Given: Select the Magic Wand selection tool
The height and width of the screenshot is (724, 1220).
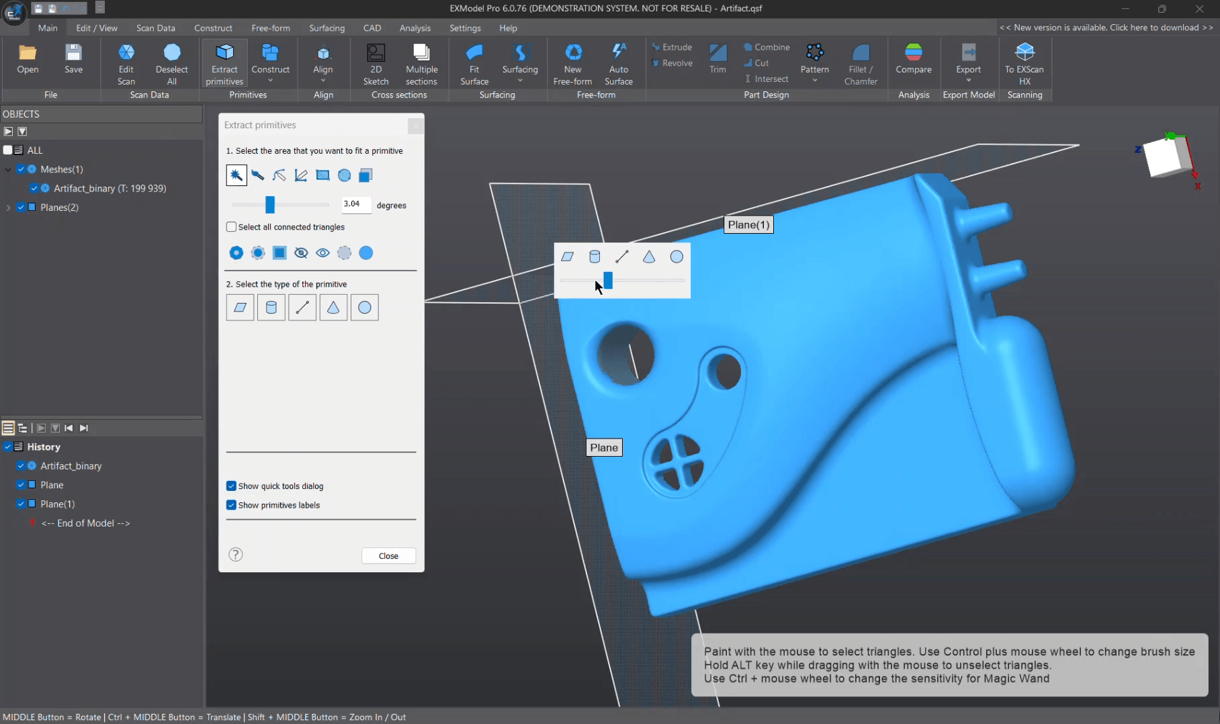Looking at the screenshot, I should click(236, 175).
